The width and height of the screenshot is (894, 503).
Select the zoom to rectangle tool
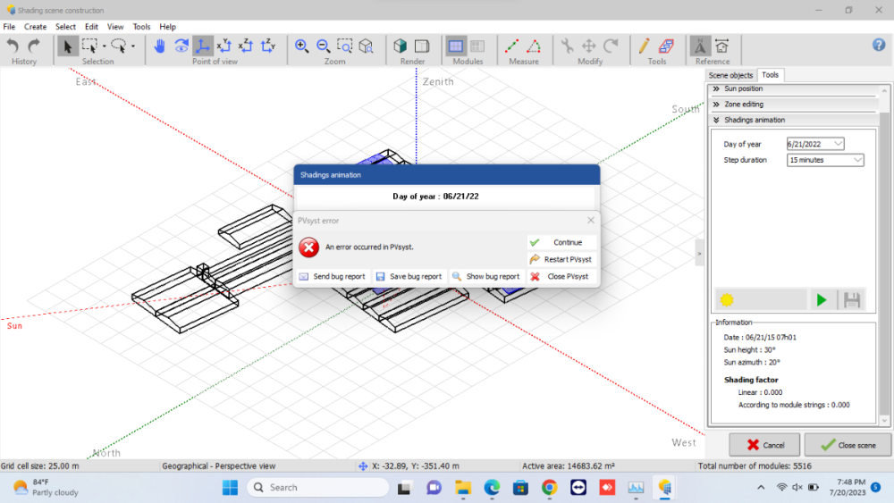[x=345, y=46]
